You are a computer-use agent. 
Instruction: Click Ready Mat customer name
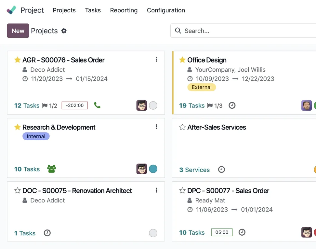[x=210, y=201]
